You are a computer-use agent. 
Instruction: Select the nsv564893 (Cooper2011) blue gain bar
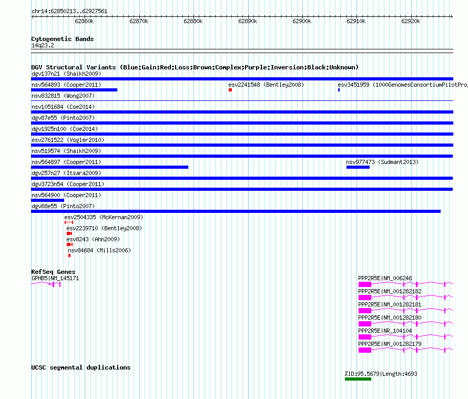click(x=74, y=90)
